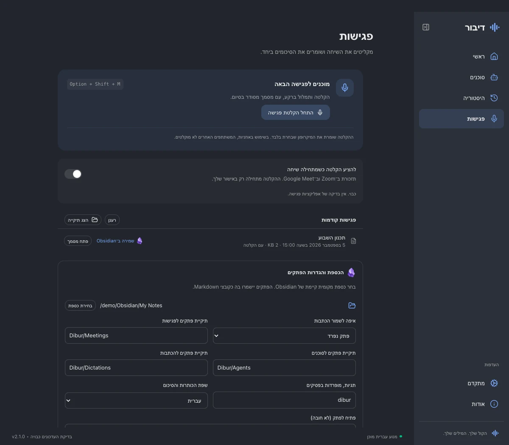This screenshot has width=509, height=445.
Task: Click the blue folder icon beside vault path
Action: tap(352, 306)
